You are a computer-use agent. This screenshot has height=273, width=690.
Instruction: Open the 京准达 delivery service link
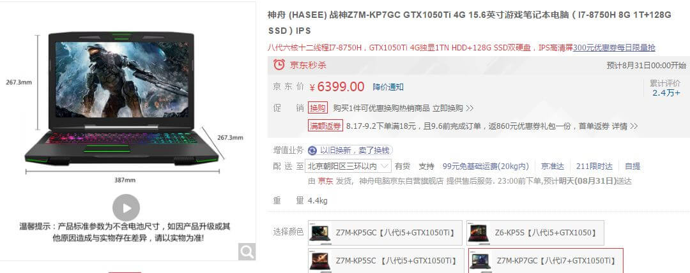[552, 166]
